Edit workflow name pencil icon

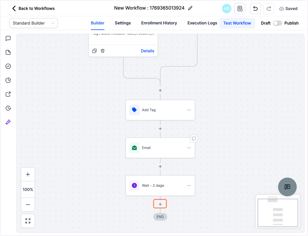click(190, 8)
